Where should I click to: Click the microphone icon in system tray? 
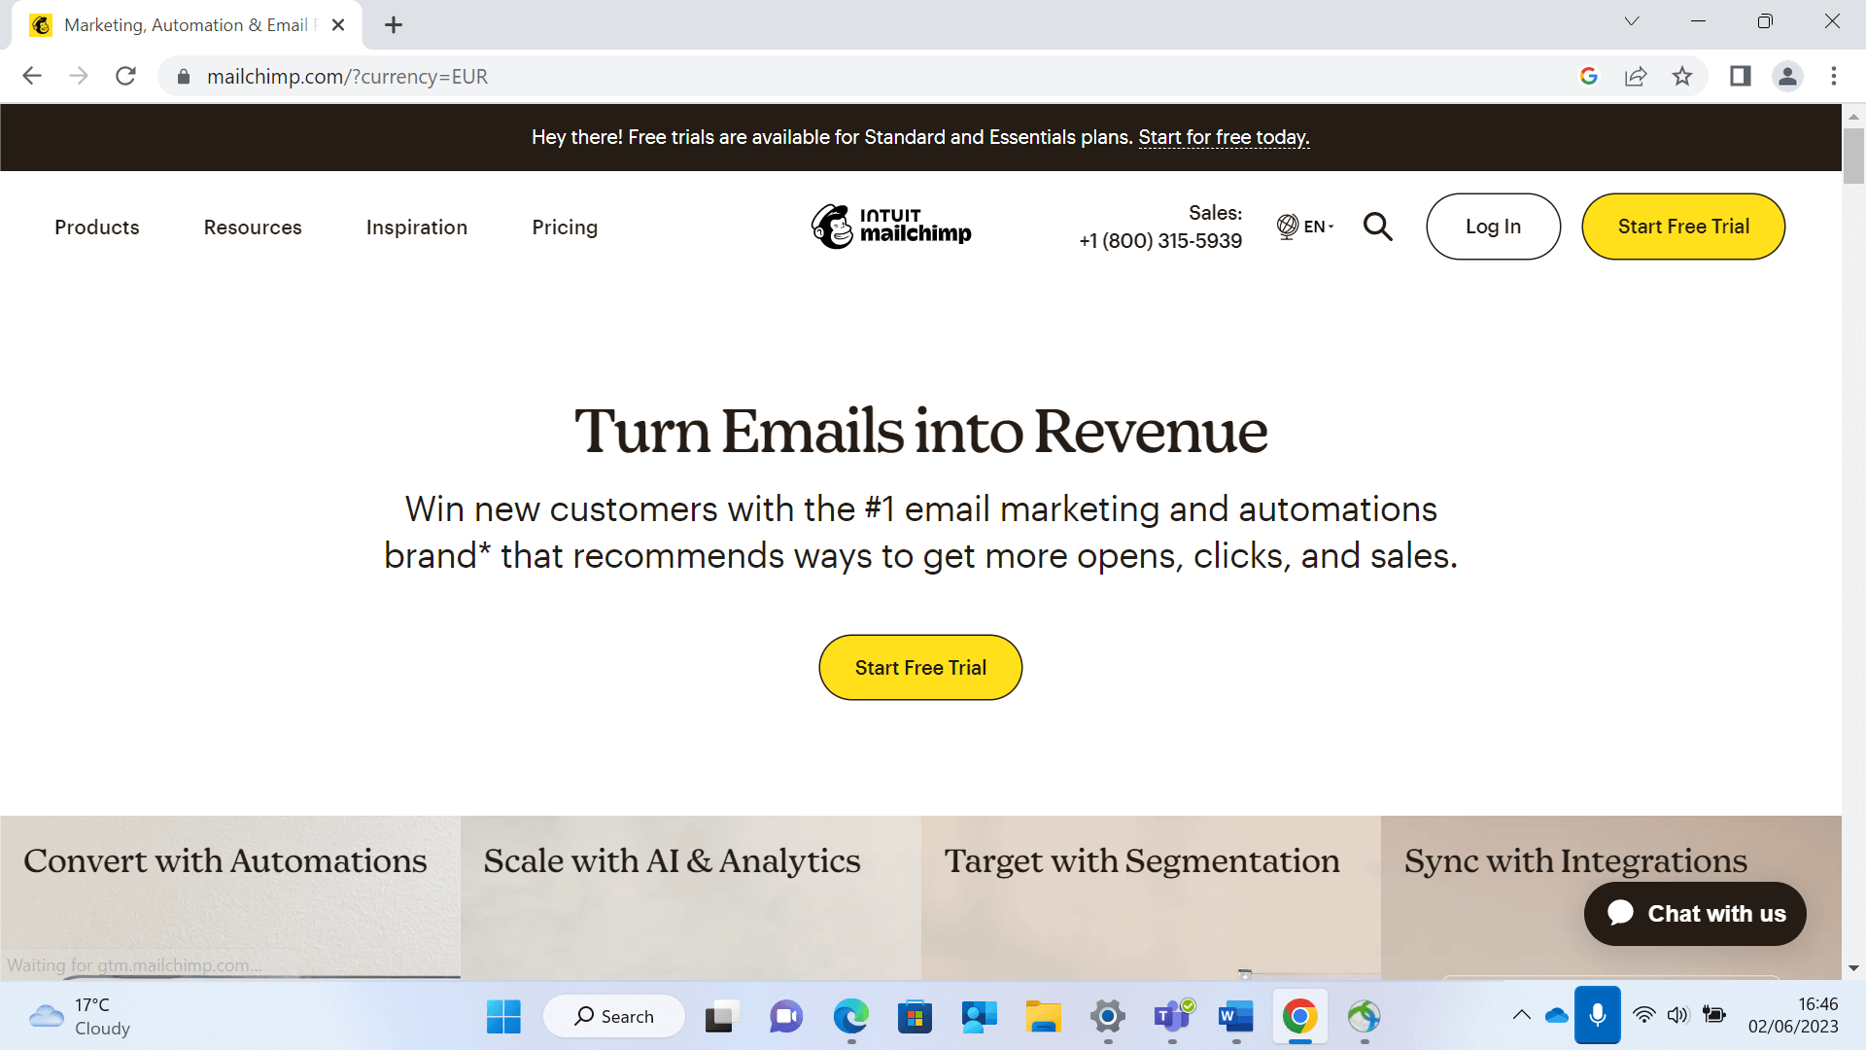[x=1597, y=1015]
